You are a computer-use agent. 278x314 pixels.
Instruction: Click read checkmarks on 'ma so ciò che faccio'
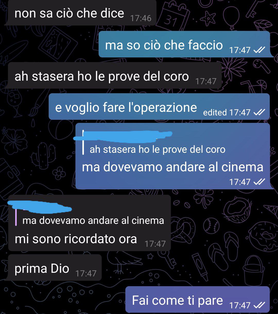(259, 50)
